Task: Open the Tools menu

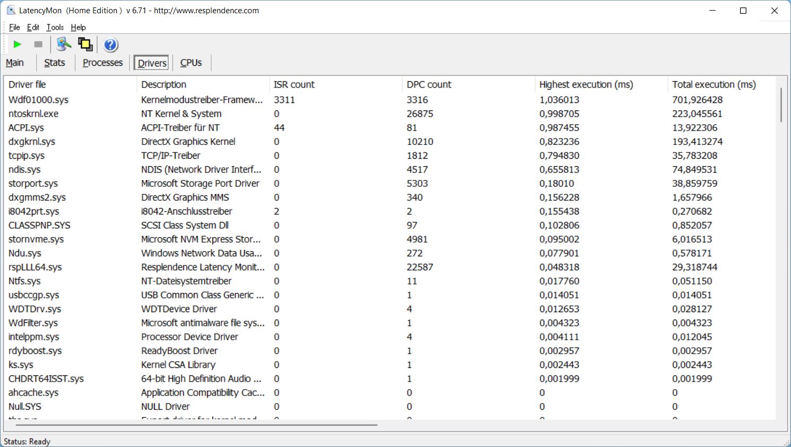Action: coord(55,28)
